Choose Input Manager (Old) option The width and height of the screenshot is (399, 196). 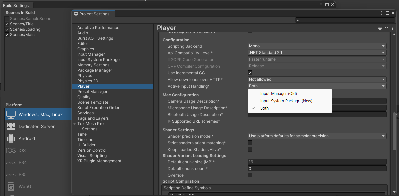290,93
